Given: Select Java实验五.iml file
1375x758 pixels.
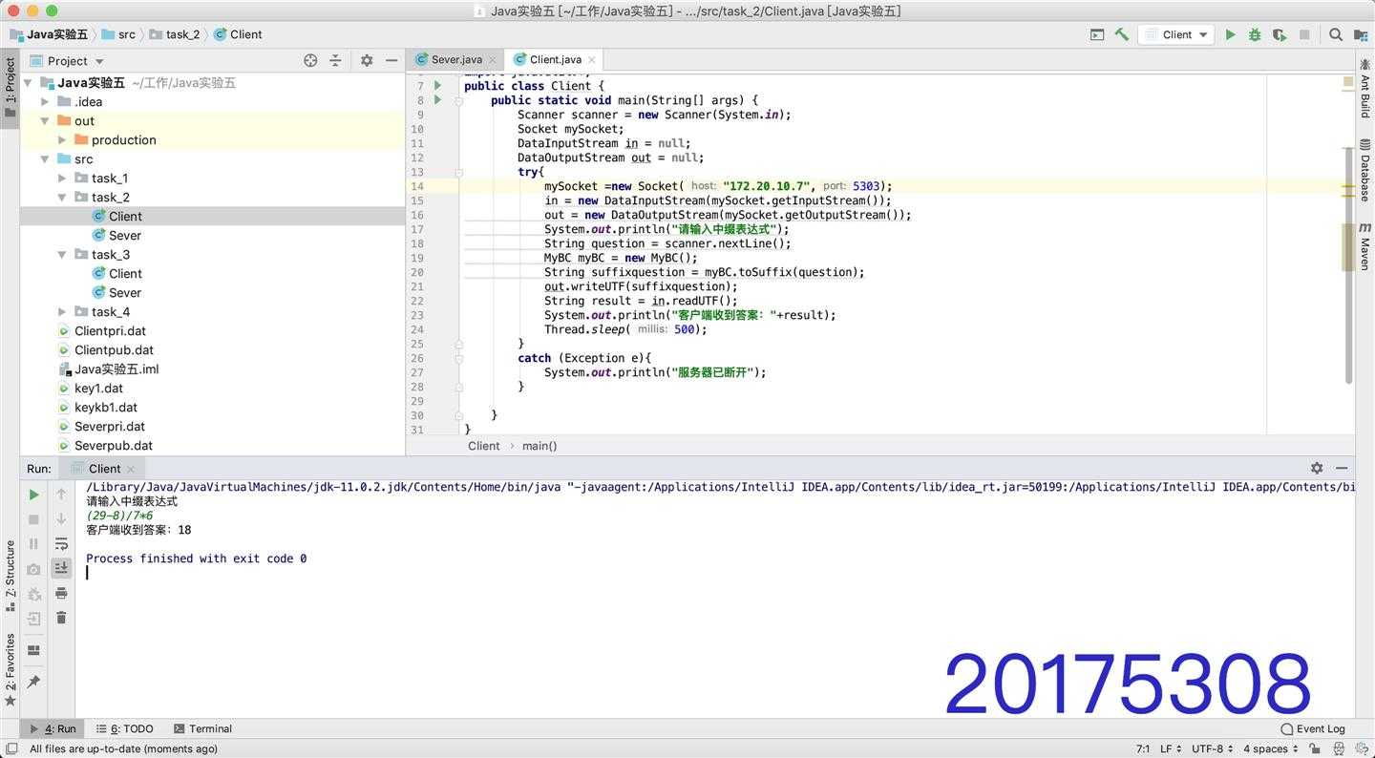Looking at the screenshot, I should pyautogui.click(x=116, y=368).
